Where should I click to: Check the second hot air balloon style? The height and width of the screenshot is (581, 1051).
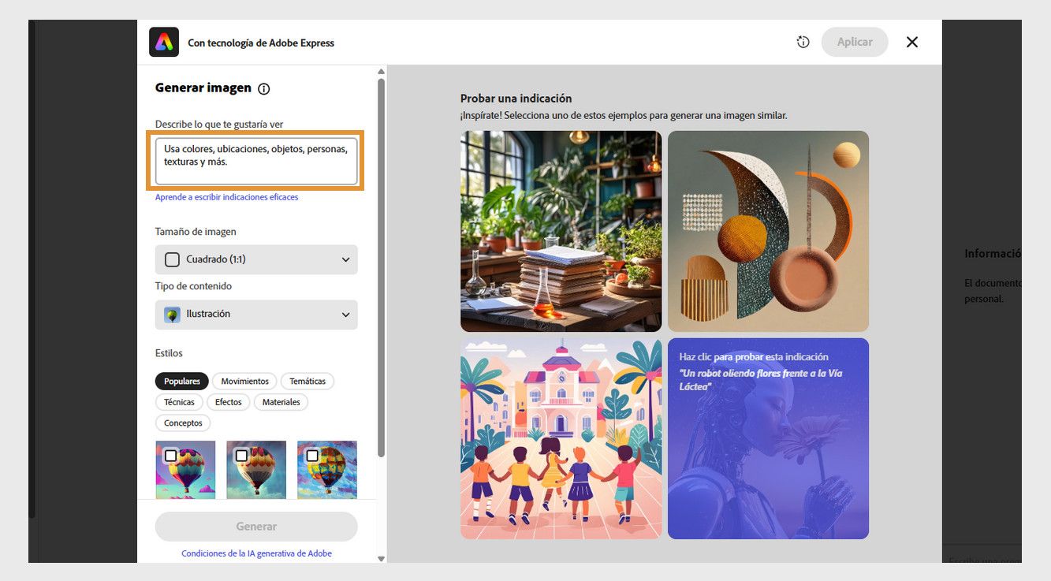[242, 455]
